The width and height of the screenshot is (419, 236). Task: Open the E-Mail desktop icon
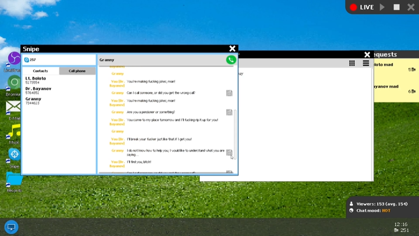click(14, 107)
